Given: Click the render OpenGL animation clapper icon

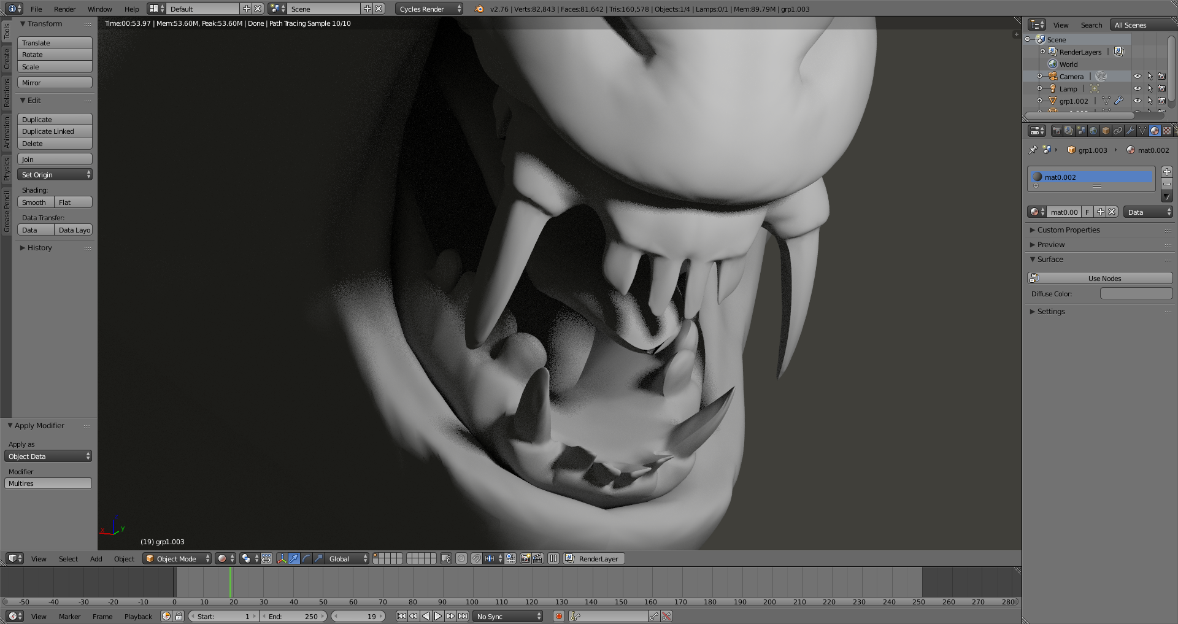Looking at the screenshot, I should pyautogui.click(x=538, y=558).
